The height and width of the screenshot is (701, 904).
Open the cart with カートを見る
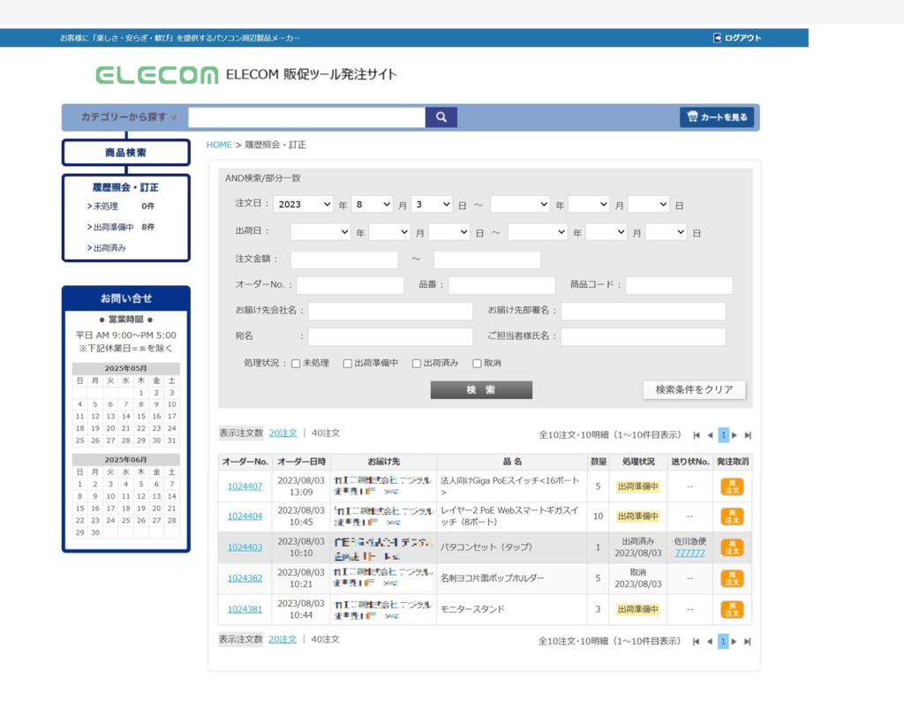(x=717, y=117)
